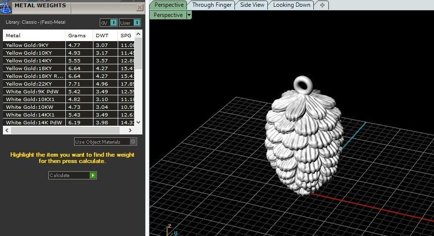This screenshot has height=236, width=434.
Task: Sort table by DWT column header
Action: (105, 35)
